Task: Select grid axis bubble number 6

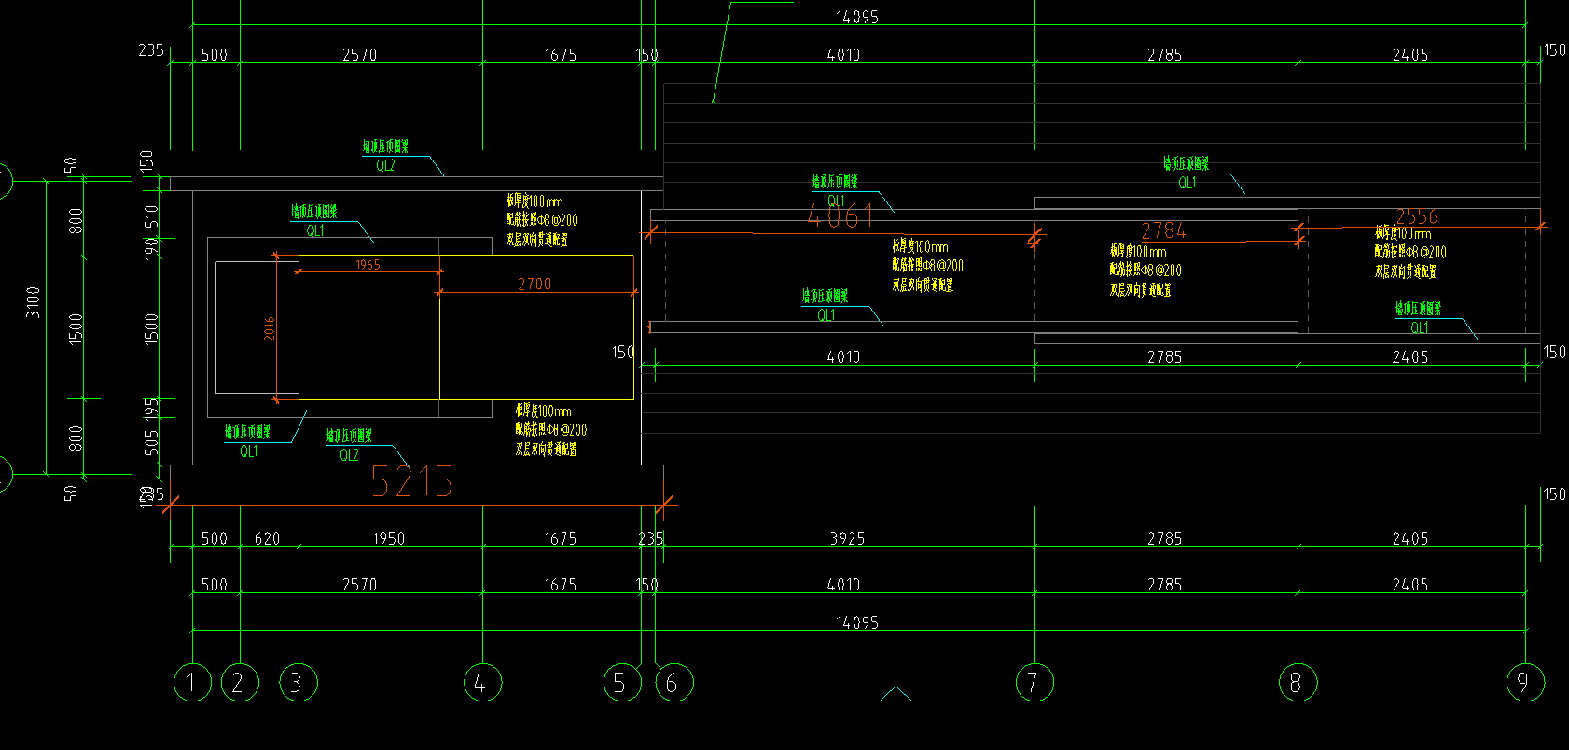Action: (x=673, y=683)
